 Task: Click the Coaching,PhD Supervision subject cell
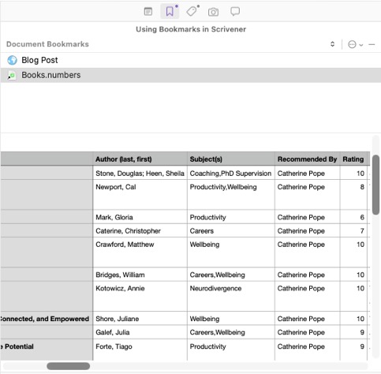231,174
